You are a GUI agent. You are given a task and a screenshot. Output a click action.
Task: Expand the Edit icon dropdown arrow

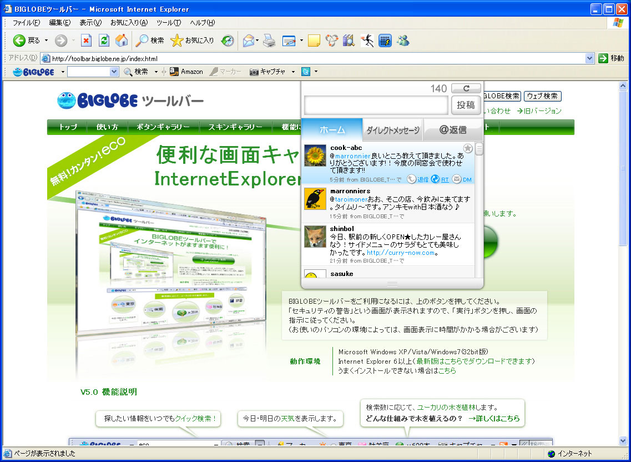coord(301,41)
